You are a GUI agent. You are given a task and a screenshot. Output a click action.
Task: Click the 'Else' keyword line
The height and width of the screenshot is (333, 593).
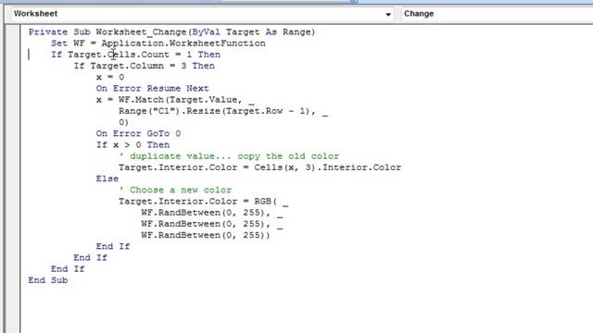107,179
